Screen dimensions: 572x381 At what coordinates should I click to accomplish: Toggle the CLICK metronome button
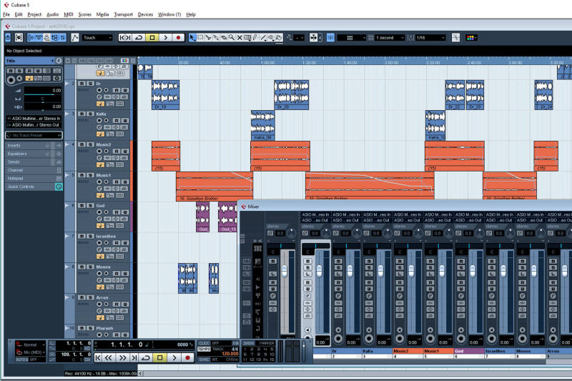coord(204,343)
